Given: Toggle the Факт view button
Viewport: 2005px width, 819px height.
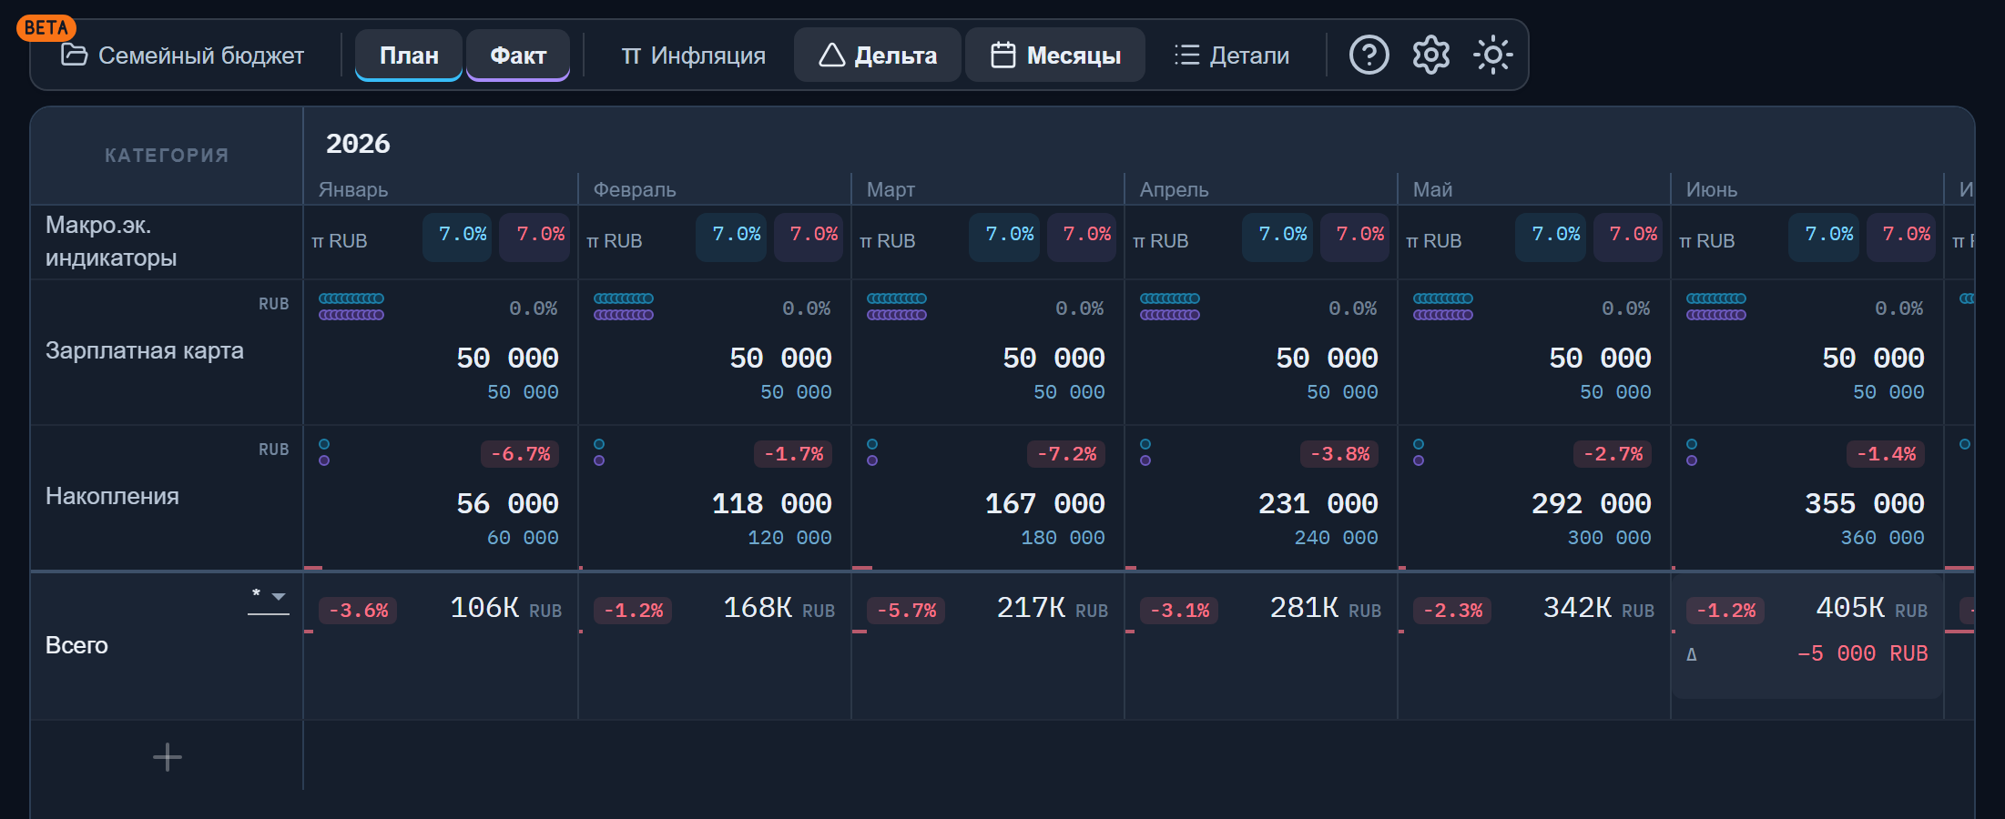Looking at the screenshot, I should click(x=518, y=56).
